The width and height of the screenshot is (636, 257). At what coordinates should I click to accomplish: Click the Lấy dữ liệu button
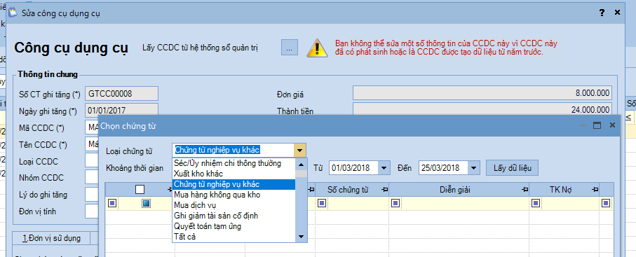[512, 167]
